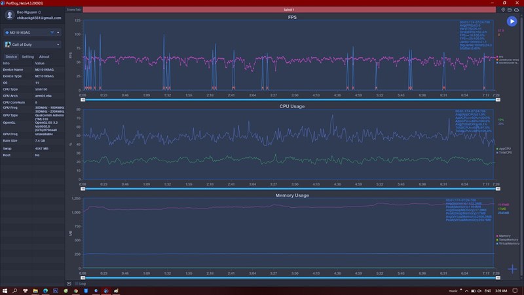Image resolution: width=524 pixels, height=295 pixels.
Task: Open the green circular app in taskbar
Action: (x=66, y=290)
